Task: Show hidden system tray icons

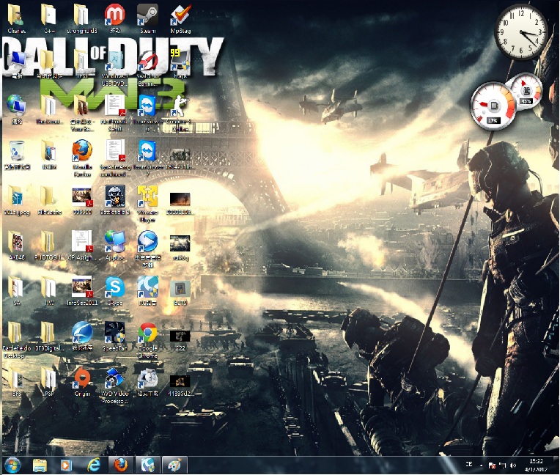Action: click(481, 465)
